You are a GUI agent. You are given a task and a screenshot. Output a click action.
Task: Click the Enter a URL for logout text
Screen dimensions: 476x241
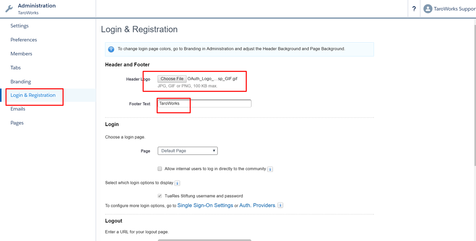pos(137,232)
